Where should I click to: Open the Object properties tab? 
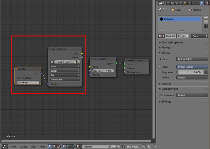coord(185,3)
